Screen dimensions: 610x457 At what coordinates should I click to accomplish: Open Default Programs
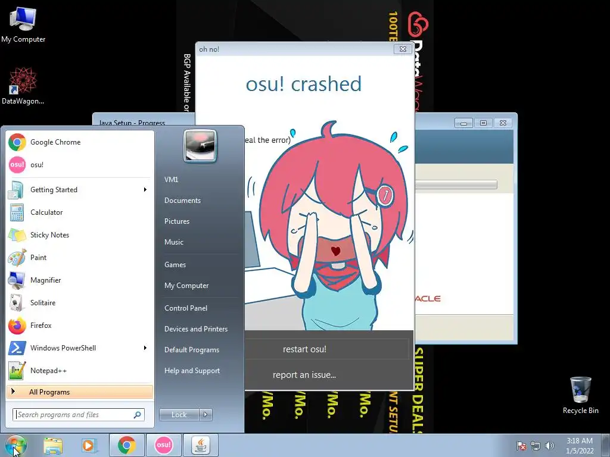coord(192,350)
